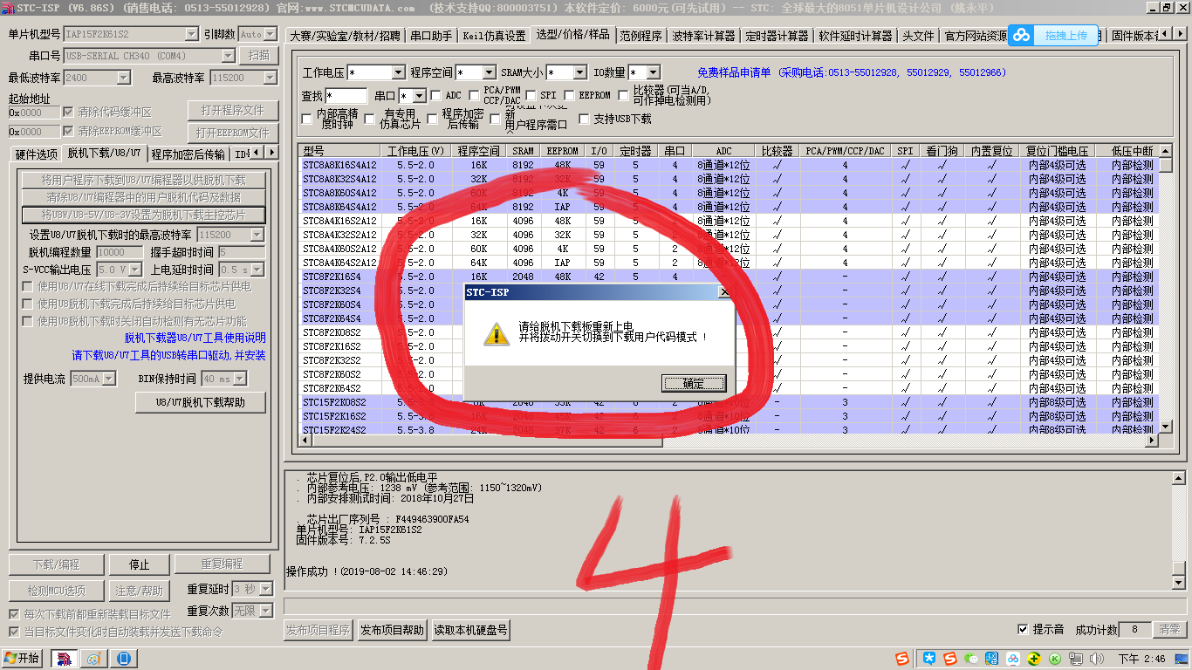Open the 单片机型号 dropdown
This screenshot has width=1192, height=670.
click(192, 34)
